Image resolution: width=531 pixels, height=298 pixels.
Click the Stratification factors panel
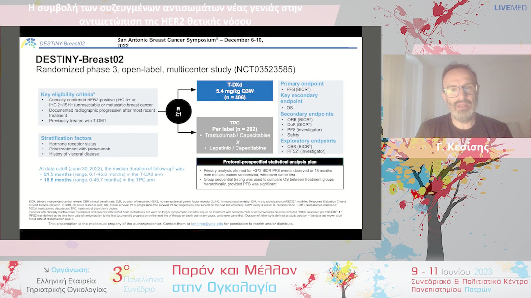coord(98,146)
